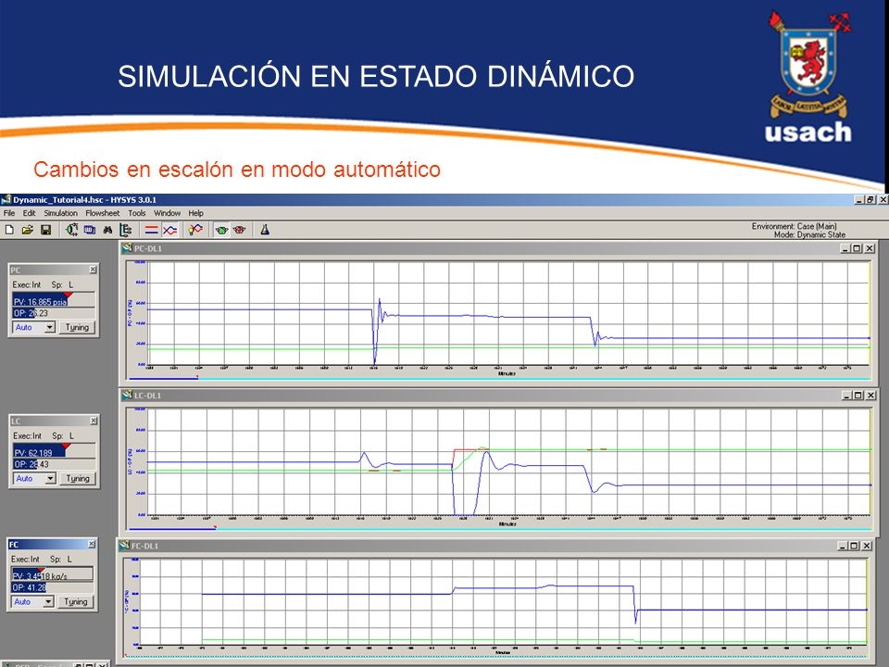Viewport: 889px width, 667px height.
Task: Click the LC-DL1 window title icon
Action: click(127, 395)
